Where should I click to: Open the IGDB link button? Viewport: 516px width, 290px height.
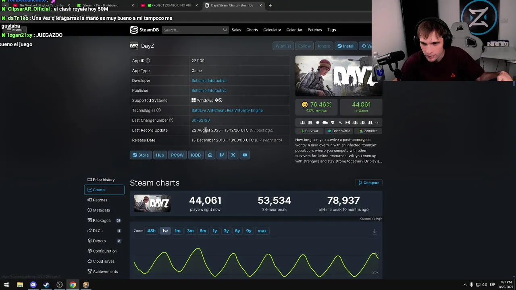[196, 155]
